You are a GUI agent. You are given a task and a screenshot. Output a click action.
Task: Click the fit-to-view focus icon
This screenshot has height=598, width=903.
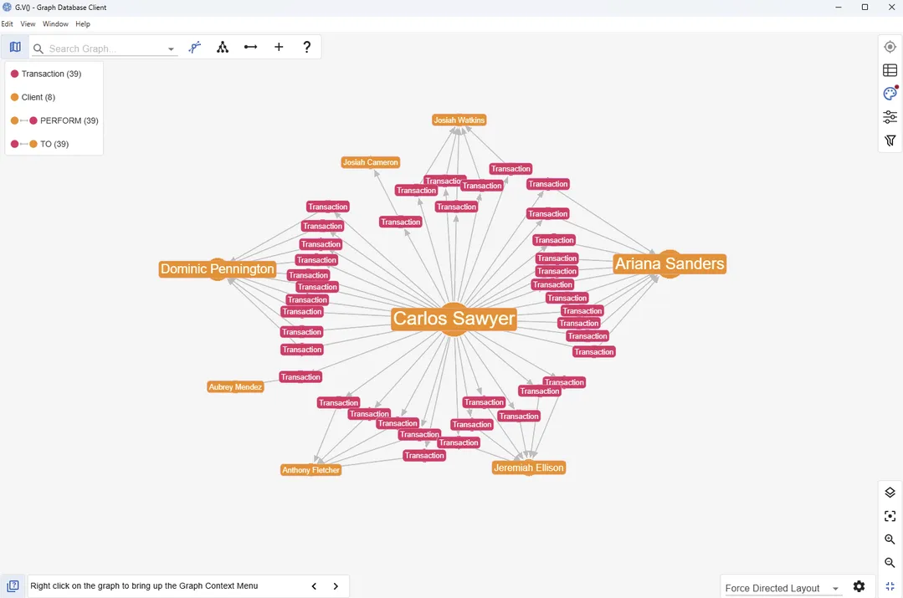(890, 516)
